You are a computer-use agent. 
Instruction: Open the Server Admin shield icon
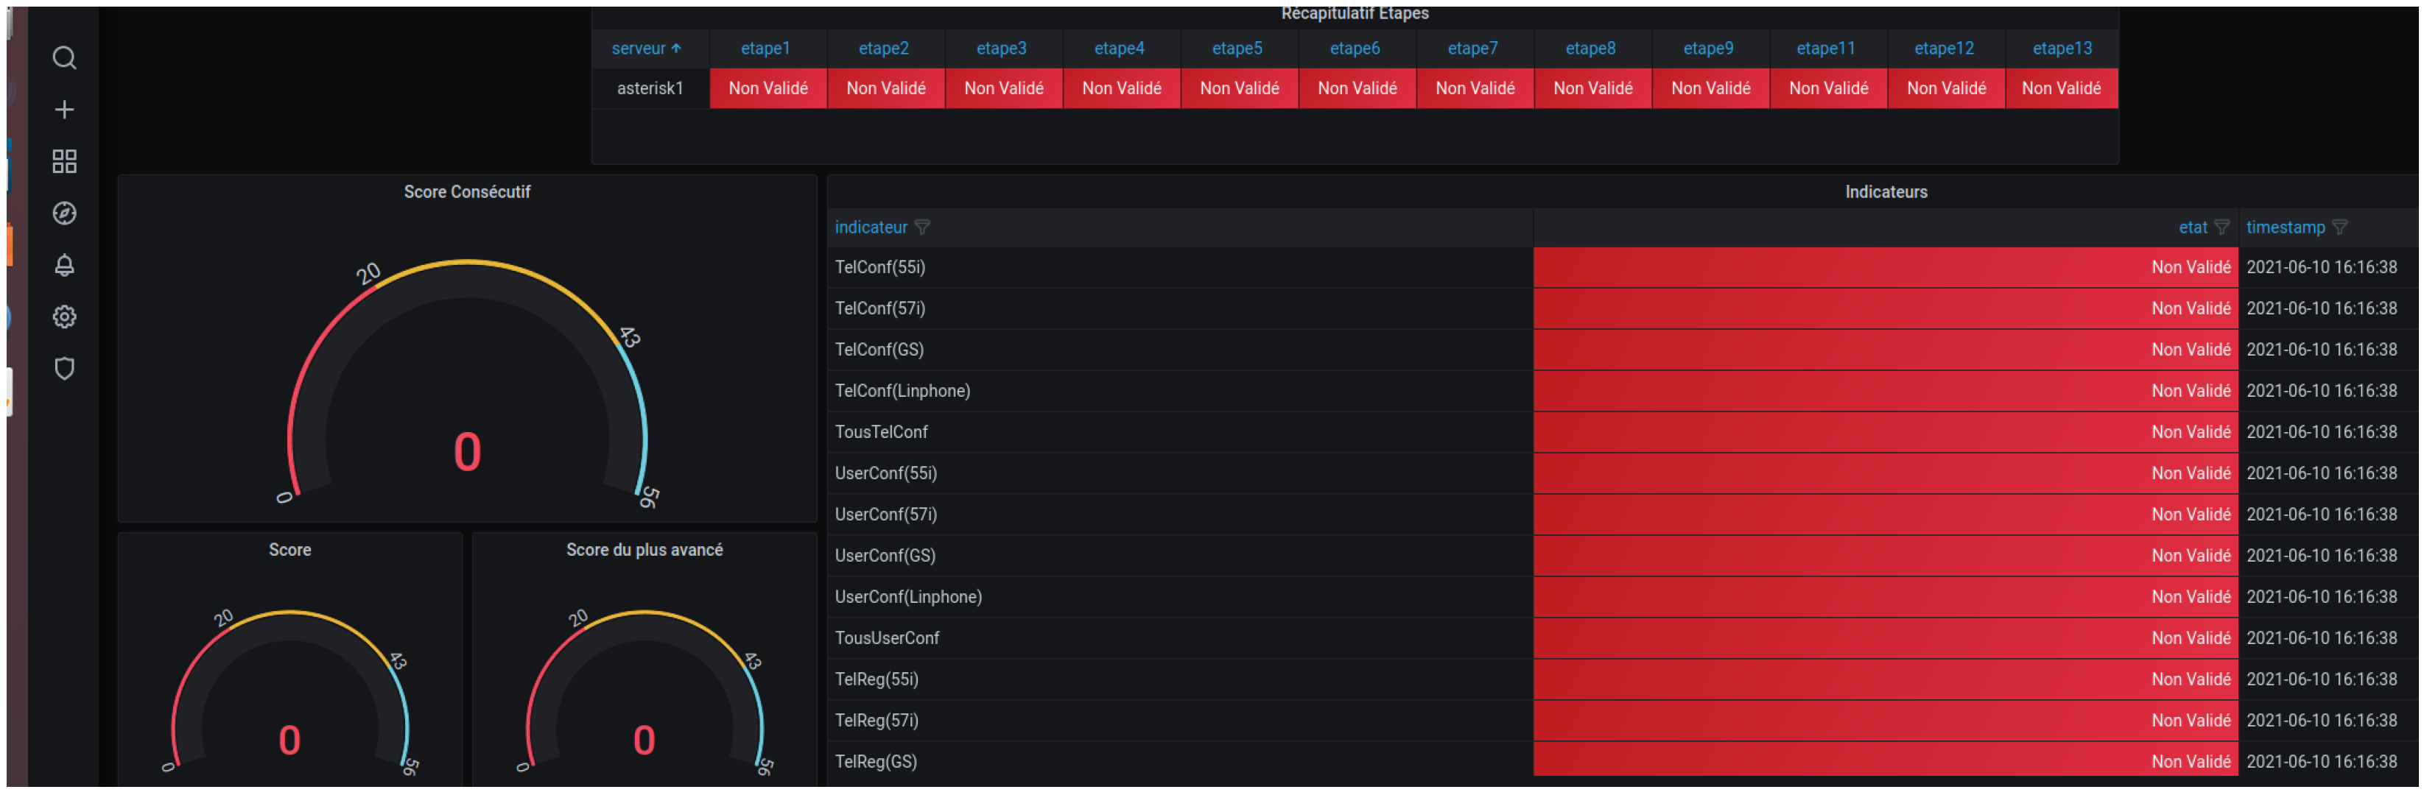[x=64, y=370]
